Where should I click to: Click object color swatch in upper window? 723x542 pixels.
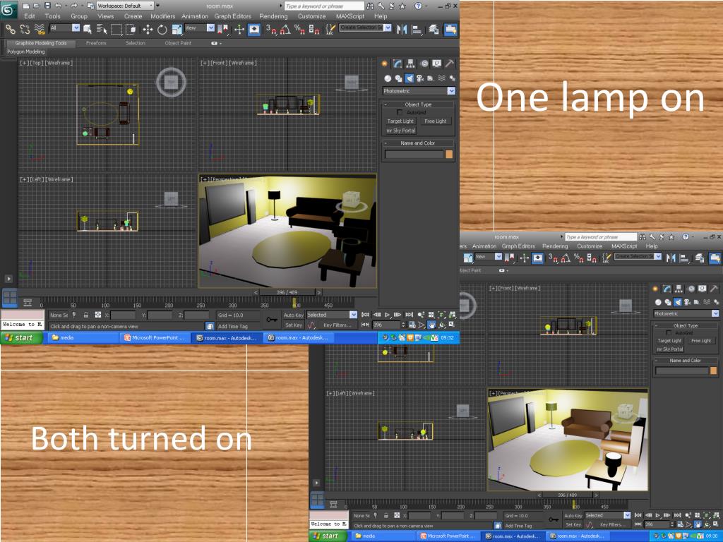449,155
